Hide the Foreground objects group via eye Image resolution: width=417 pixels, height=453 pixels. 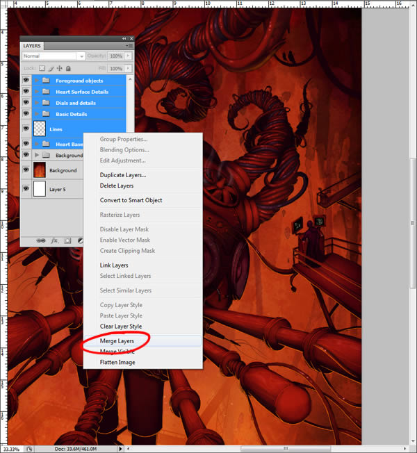pos(26,80)
